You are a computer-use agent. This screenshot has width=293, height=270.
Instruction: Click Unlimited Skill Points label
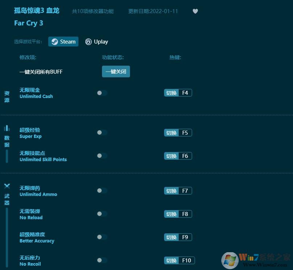(x=43, y=159)
